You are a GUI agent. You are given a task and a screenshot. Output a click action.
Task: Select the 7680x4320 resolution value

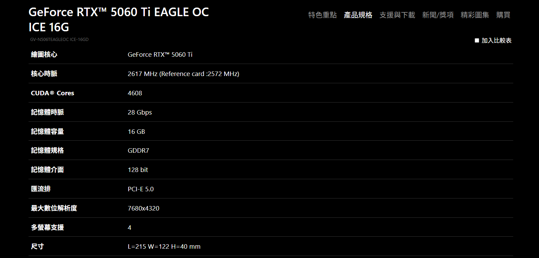pyautogui.click(x=143, y=208)
